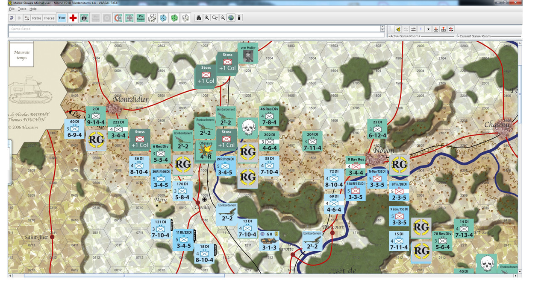Select the von Hutier leader counter
The height and width of the screenshot is (302, 547).
coord(248,53)
